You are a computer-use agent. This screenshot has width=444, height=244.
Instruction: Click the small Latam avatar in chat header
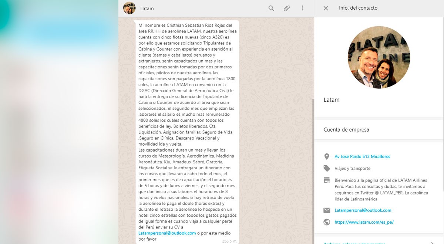[x=129, y=8]
